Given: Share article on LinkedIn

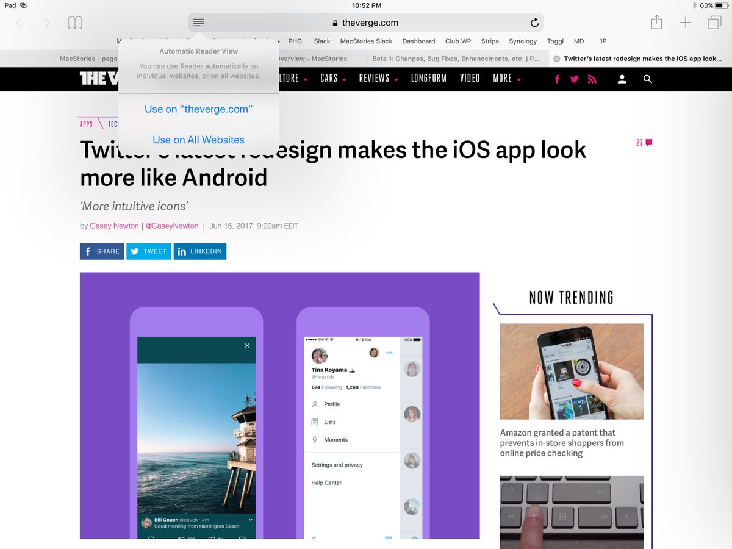Looking at the screenshot, I should click(200, 251).
